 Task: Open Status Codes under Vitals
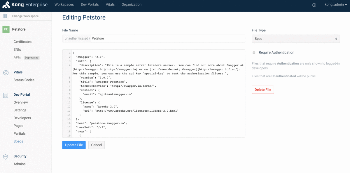24,80
